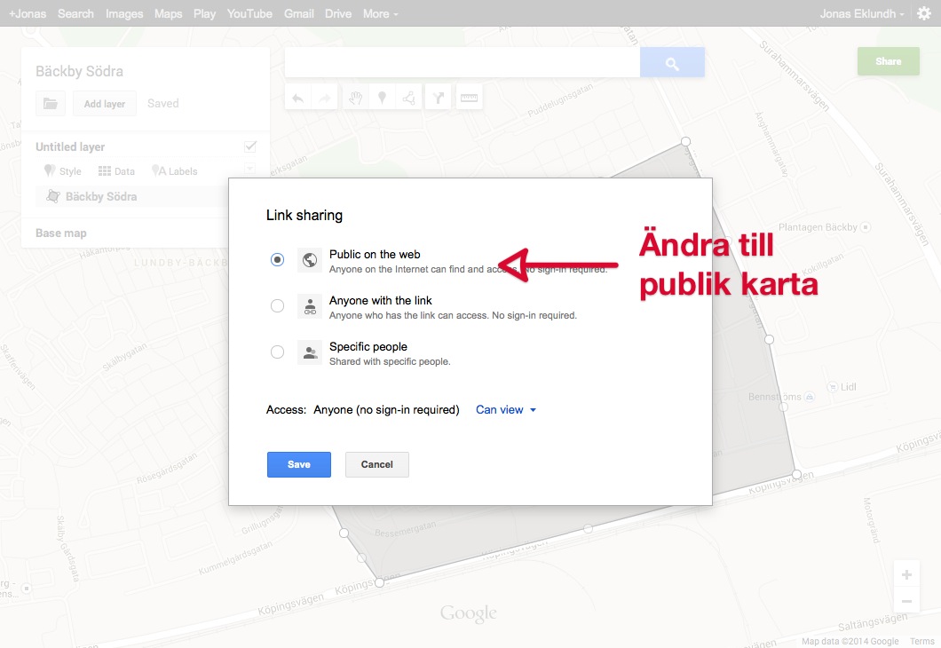The height and width of the screenshot is (648, 941).
Task: Click the Cancel button in the dialog
Action: (377, 464)
